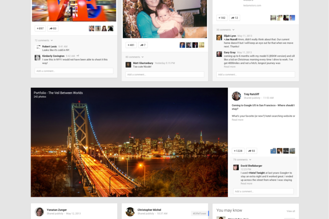Click David Shellabarger's comment avatar
Viewport: 329px width, 219px height.
[x=236, y=167]
